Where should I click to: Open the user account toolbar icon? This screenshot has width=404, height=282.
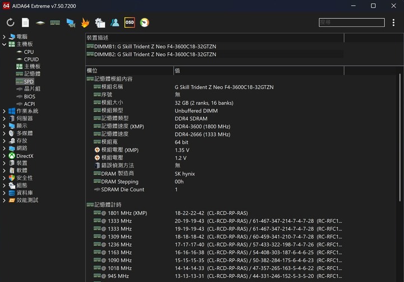coord(114,22)
